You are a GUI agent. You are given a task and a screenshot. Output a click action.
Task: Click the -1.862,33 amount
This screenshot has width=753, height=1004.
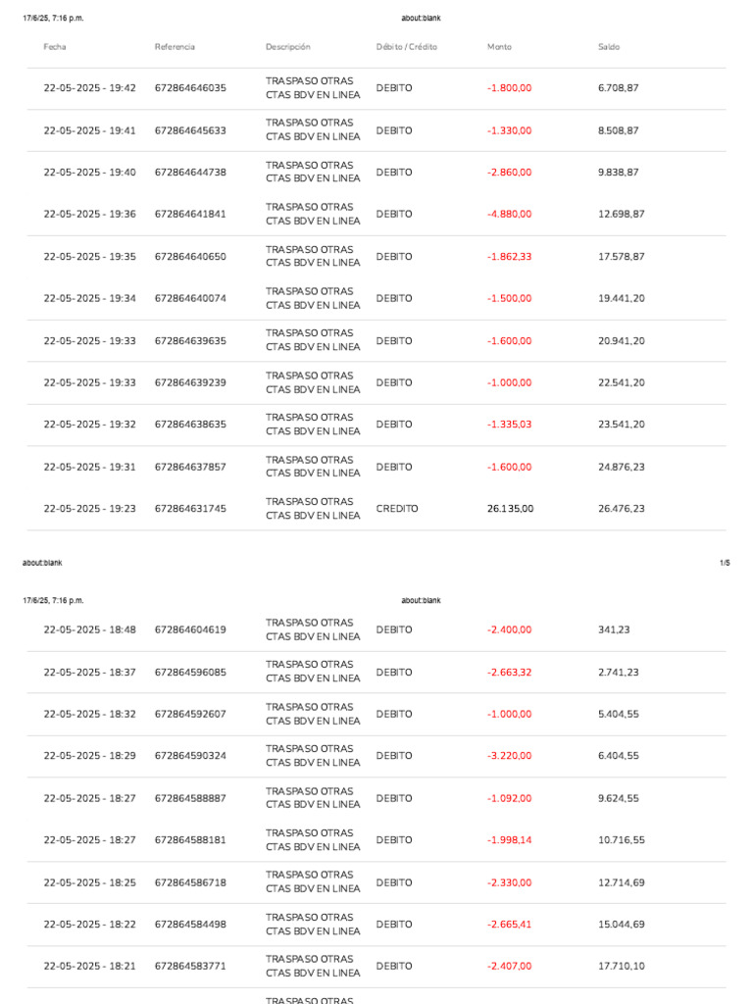(509, 256)
